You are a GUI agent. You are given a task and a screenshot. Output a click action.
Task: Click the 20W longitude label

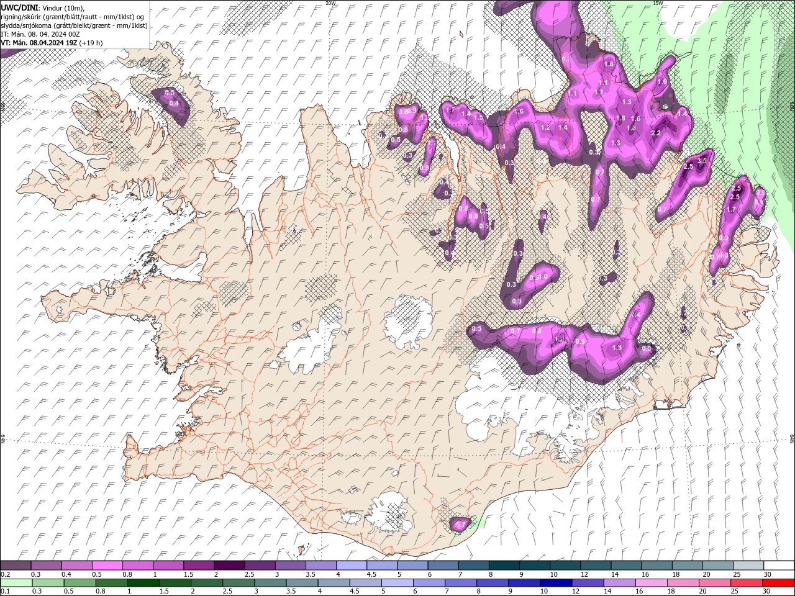[330, 3]
